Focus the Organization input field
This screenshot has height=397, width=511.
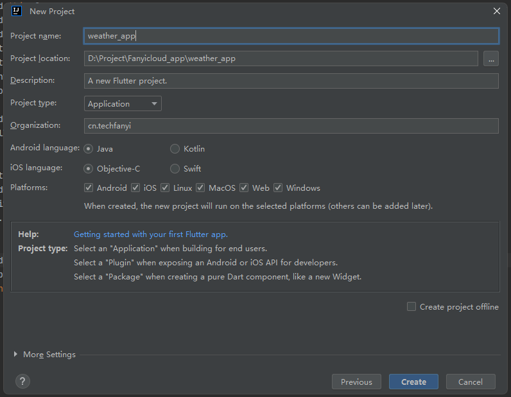point(291,126)
